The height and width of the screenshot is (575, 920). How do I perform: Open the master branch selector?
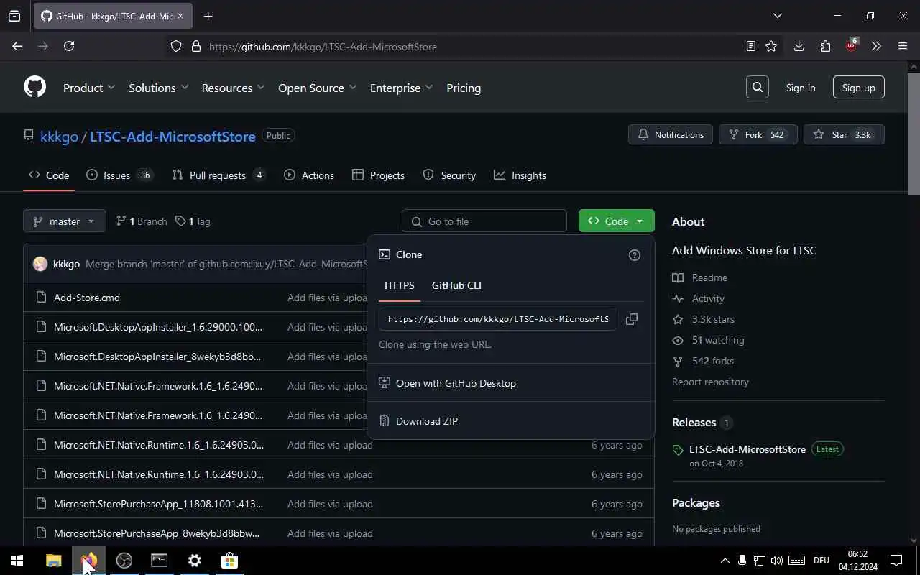point(65,221)
